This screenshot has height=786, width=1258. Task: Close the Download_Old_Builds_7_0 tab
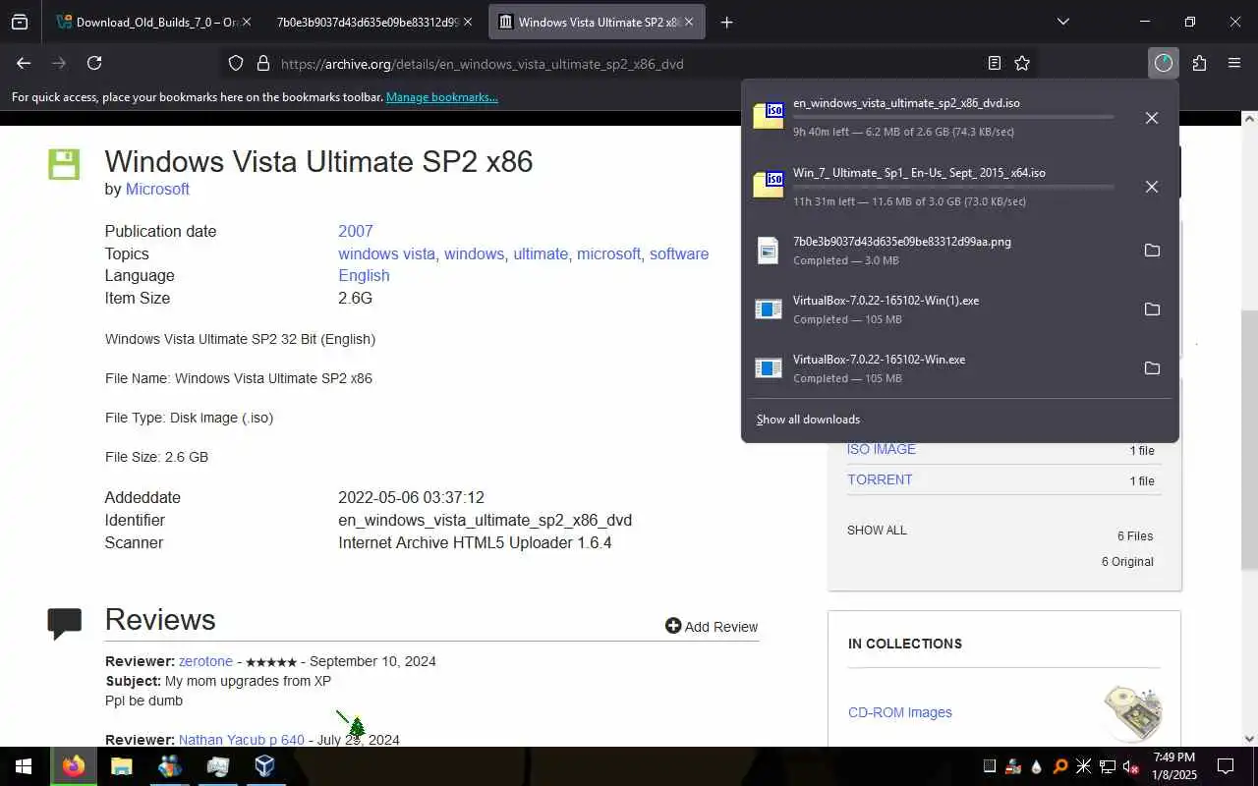[246, 22]
